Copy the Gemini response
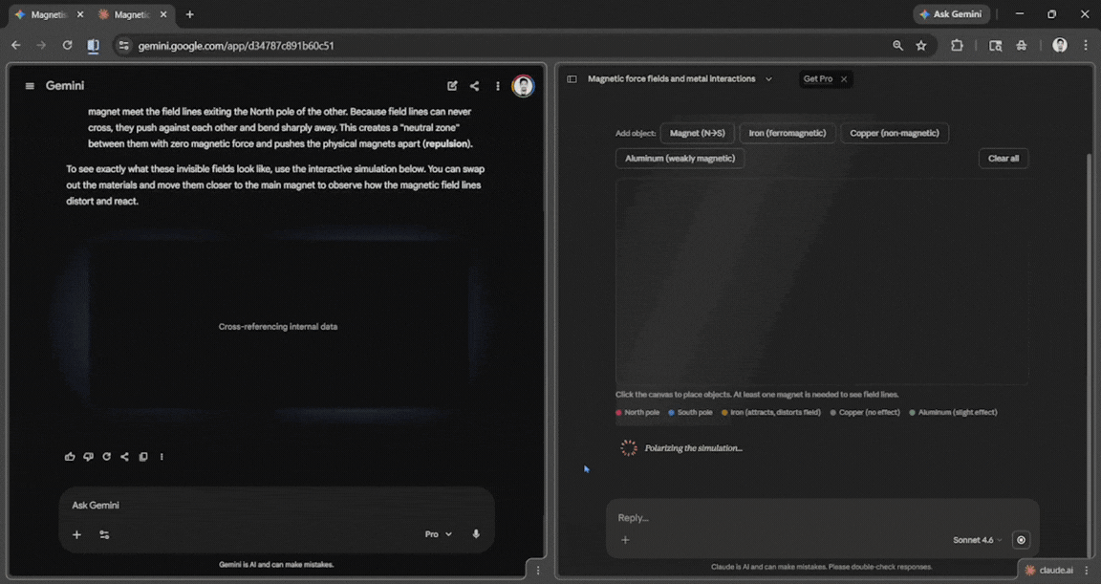1101x584 pixels. coord(143,456)
